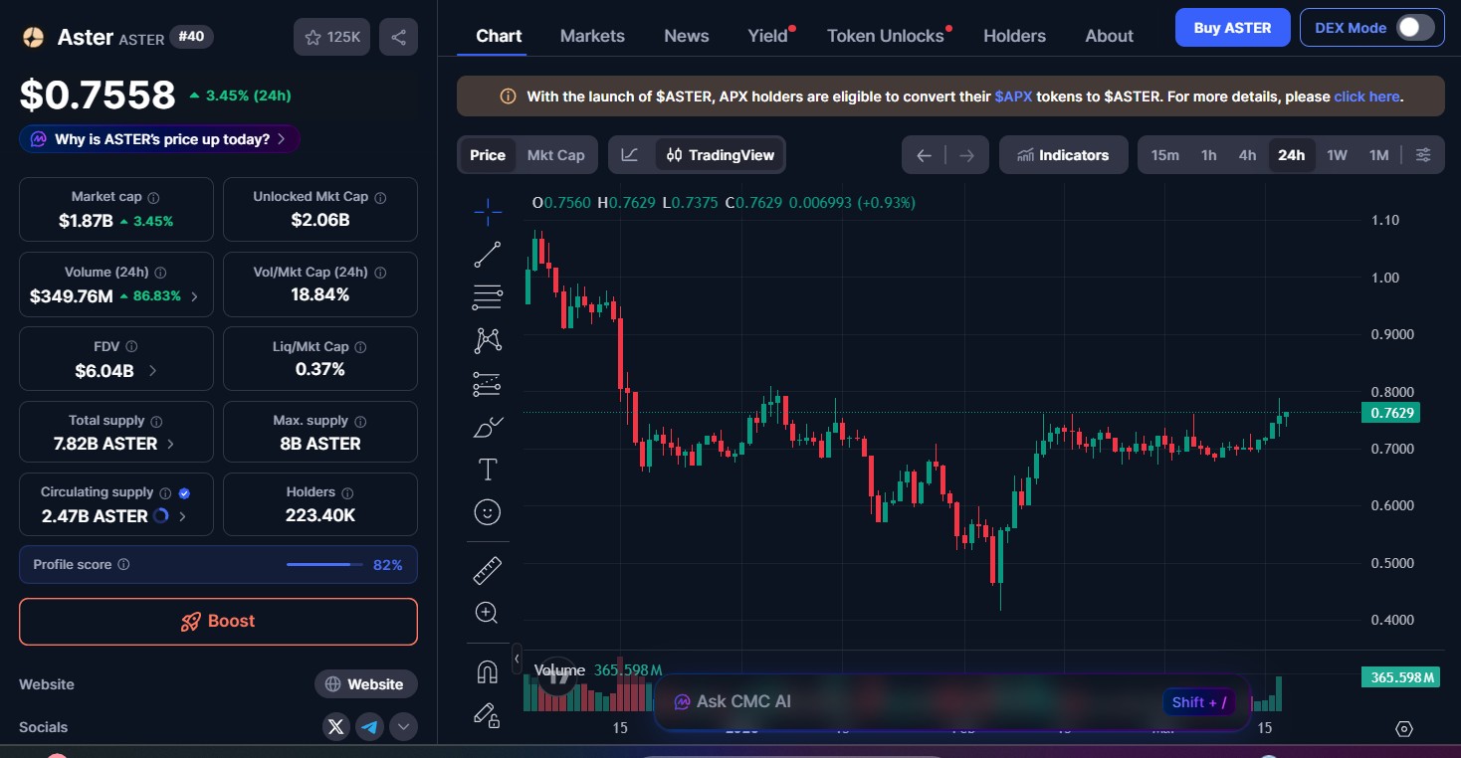
Task: Switch chart to Mkt Cap view
Action: click(555, 154)
